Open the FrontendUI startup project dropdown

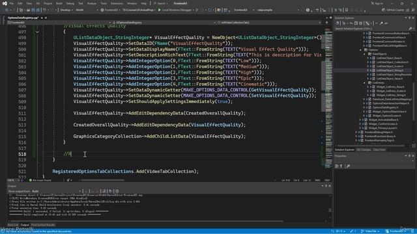(111, 10)
